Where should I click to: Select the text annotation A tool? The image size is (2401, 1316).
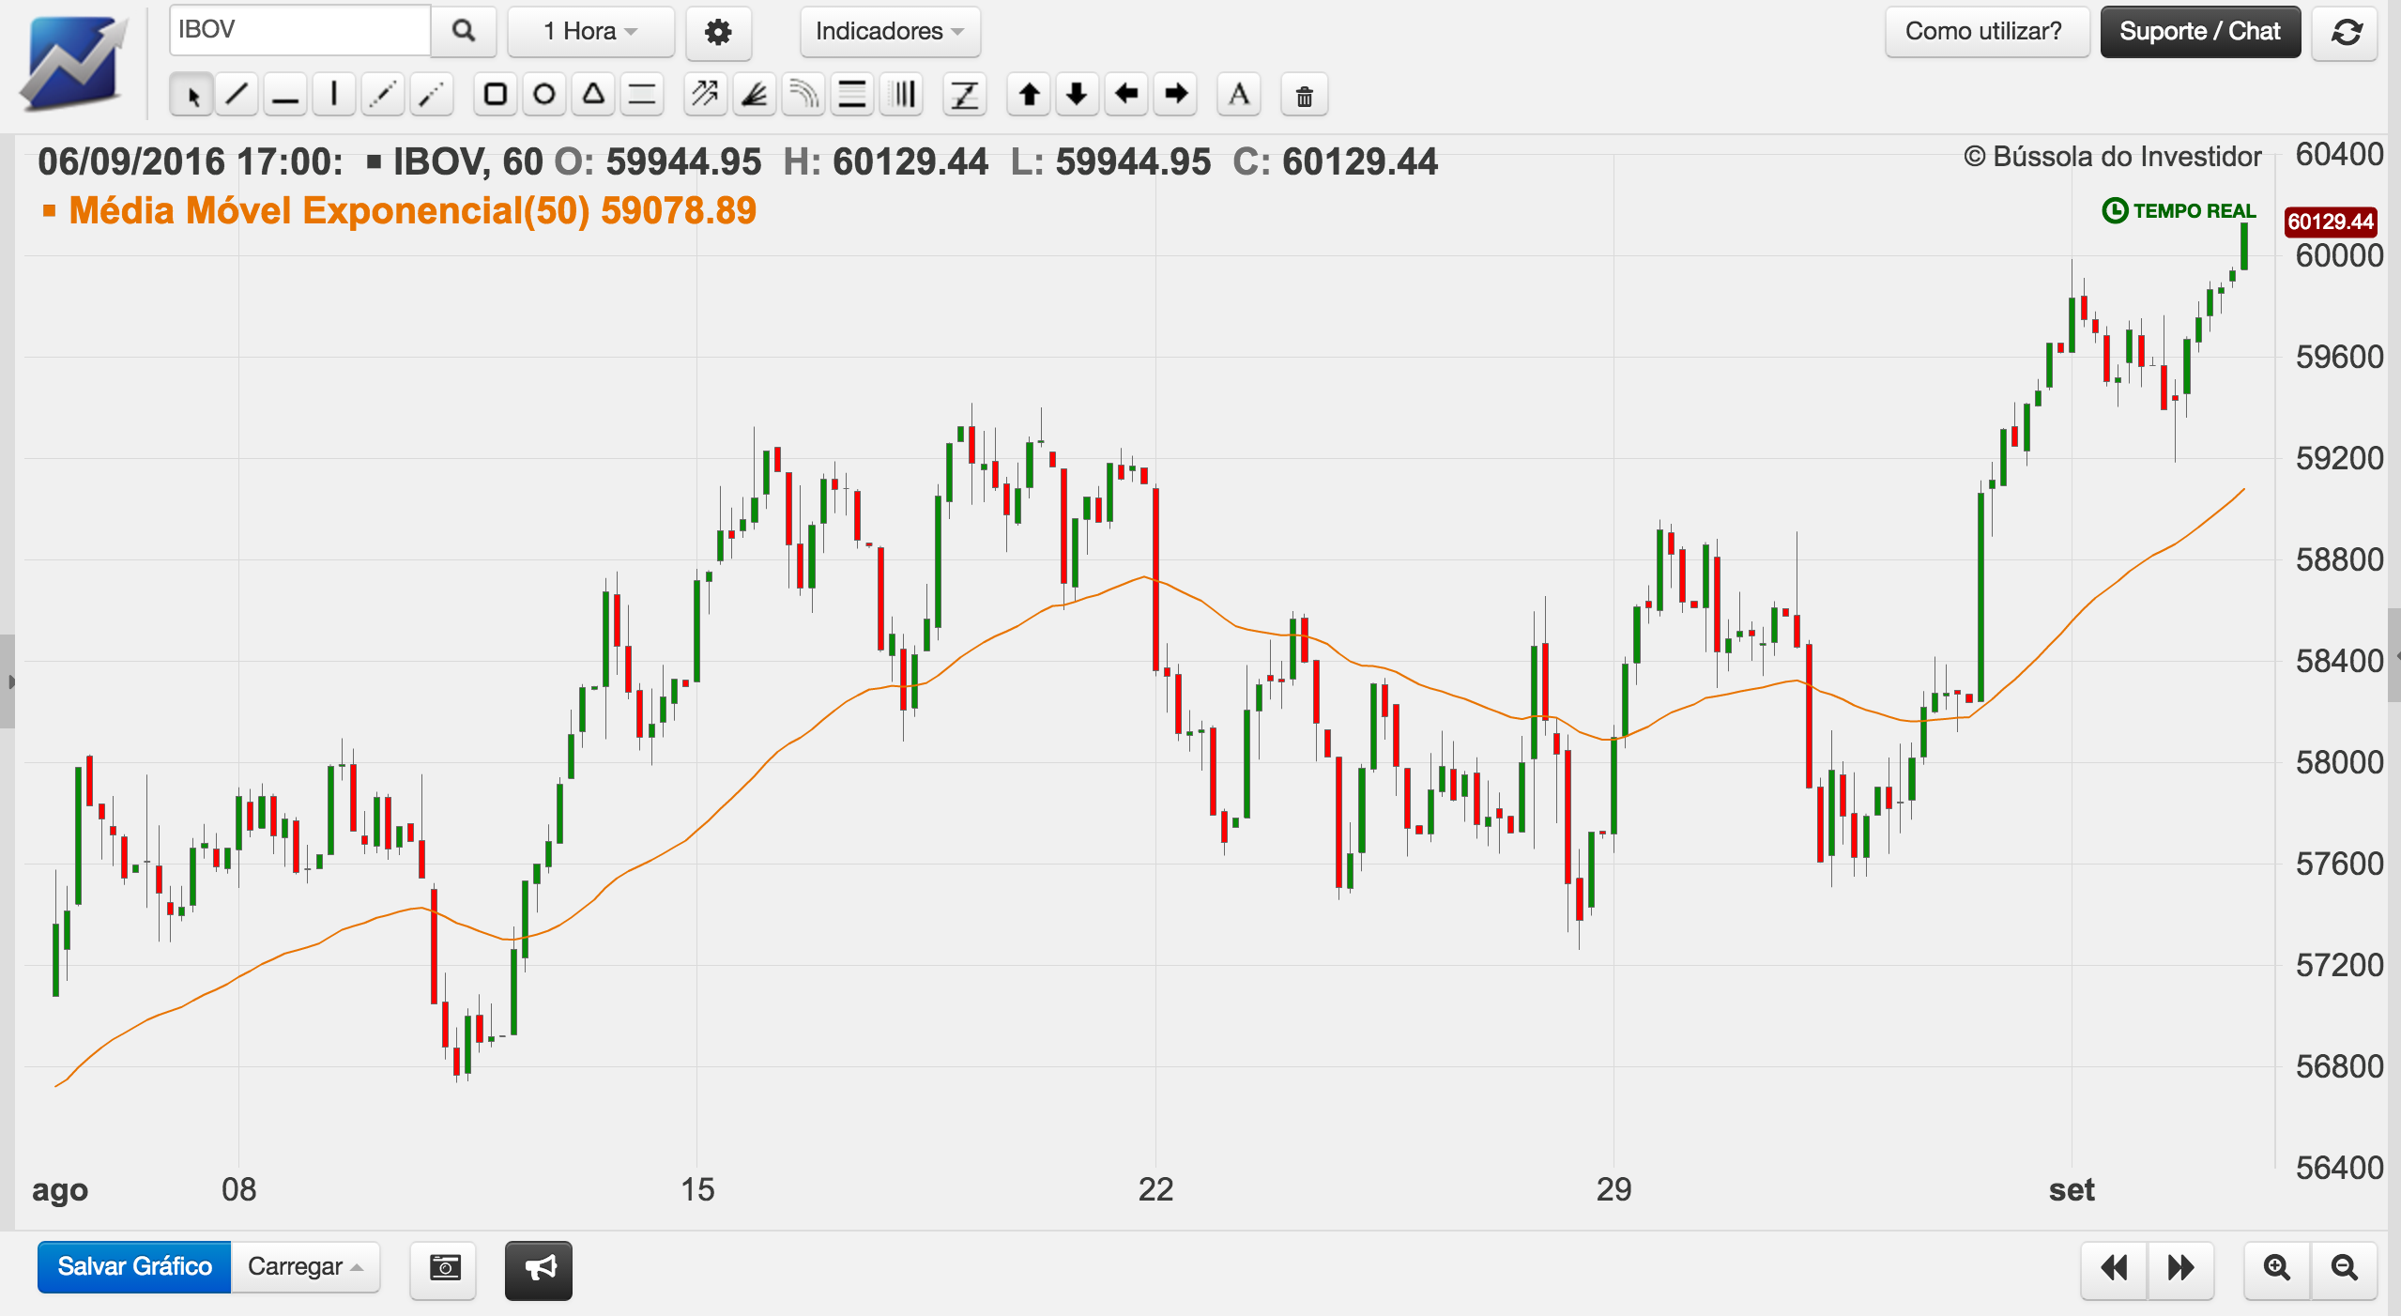tap(1239, 95)
